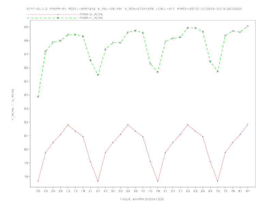Viewport: 270px width, 208px height.
Task: Click the y-axis tick label 80
Action: (26, 149)
